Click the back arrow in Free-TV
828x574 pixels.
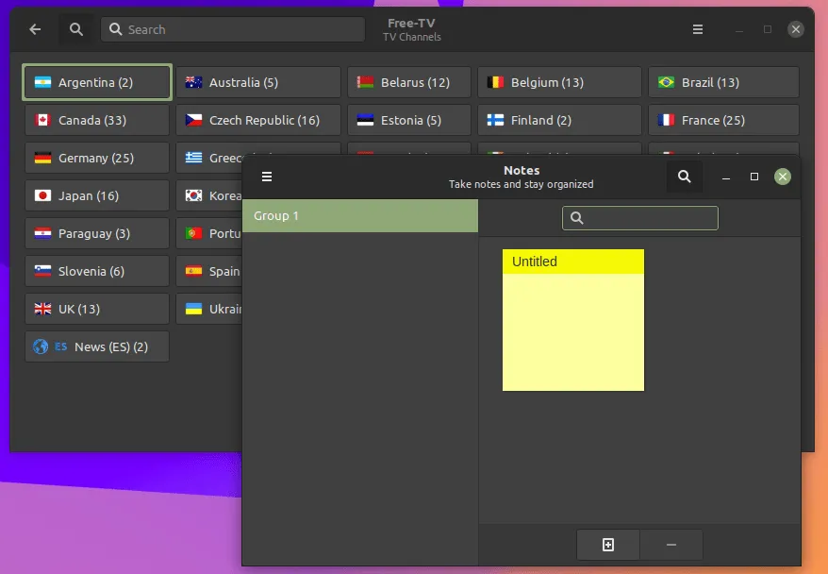pos(35,29)
